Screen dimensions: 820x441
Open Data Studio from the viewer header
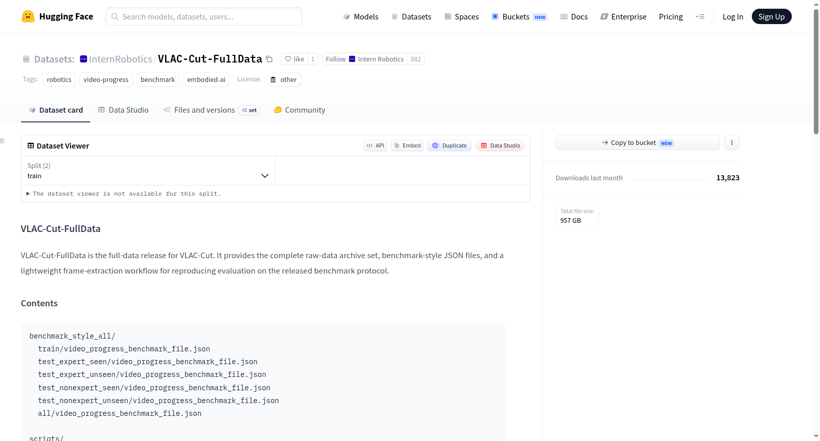point(500,145)
